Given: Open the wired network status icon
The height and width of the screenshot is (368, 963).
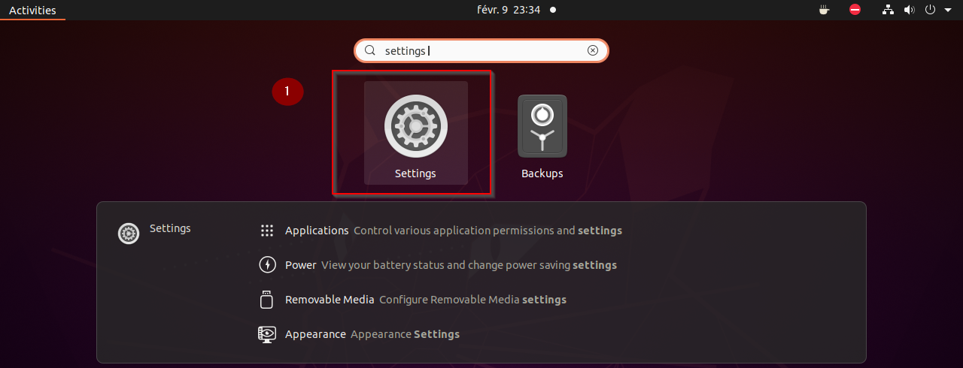Looking at the screenshot, I should point(889,10).
